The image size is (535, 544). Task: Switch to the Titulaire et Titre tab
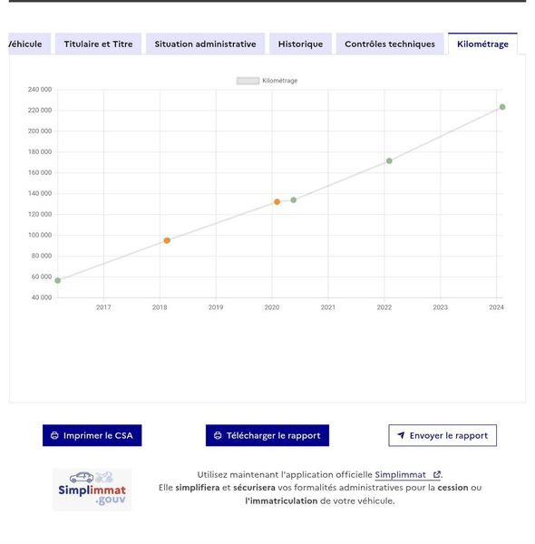98,44
